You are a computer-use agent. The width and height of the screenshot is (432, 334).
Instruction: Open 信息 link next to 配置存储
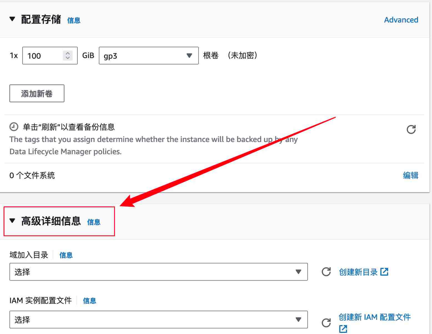[74, 21]
